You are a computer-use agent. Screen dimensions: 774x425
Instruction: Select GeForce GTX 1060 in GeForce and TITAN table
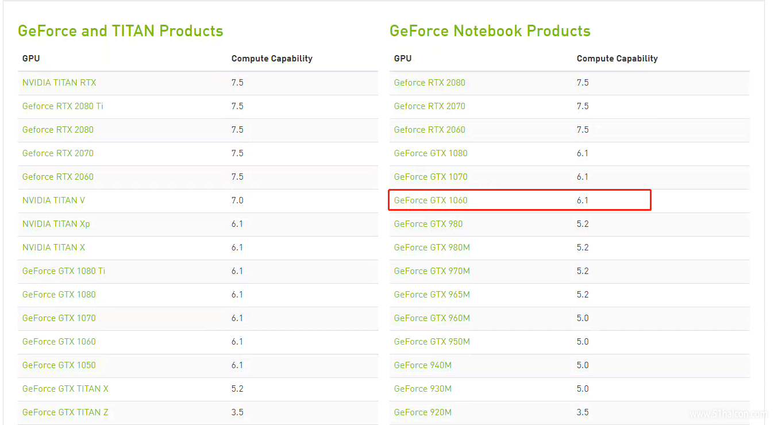59,342
